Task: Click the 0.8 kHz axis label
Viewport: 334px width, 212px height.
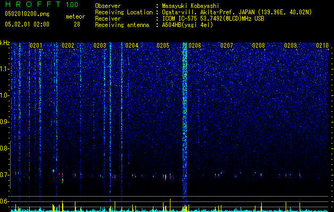Action: (4, 148)
